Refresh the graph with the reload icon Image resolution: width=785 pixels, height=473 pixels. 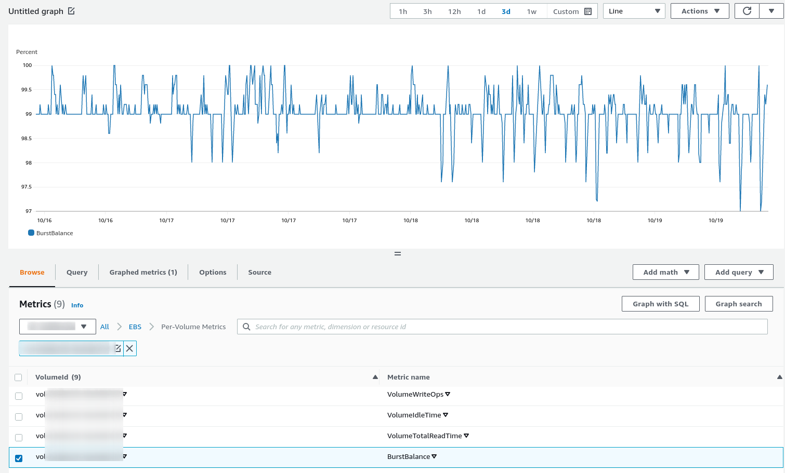(747, 10)
